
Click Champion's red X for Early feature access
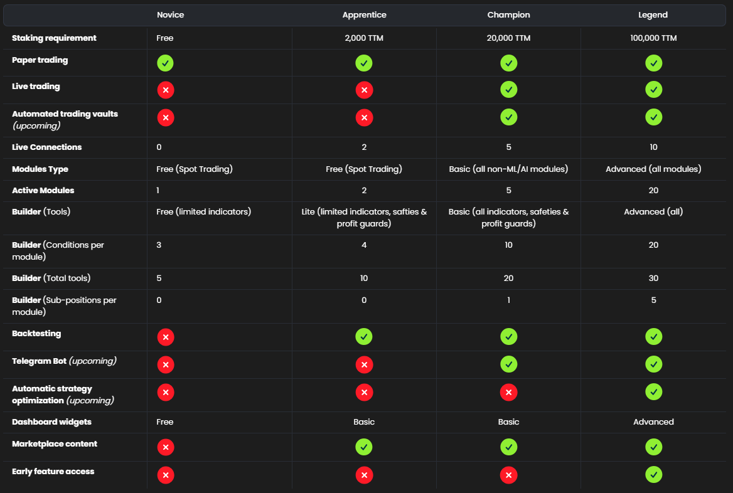508,475
